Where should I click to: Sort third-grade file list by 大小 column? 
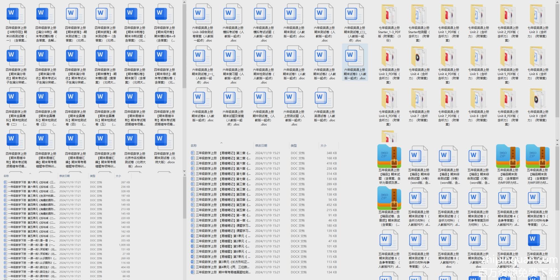323,146
